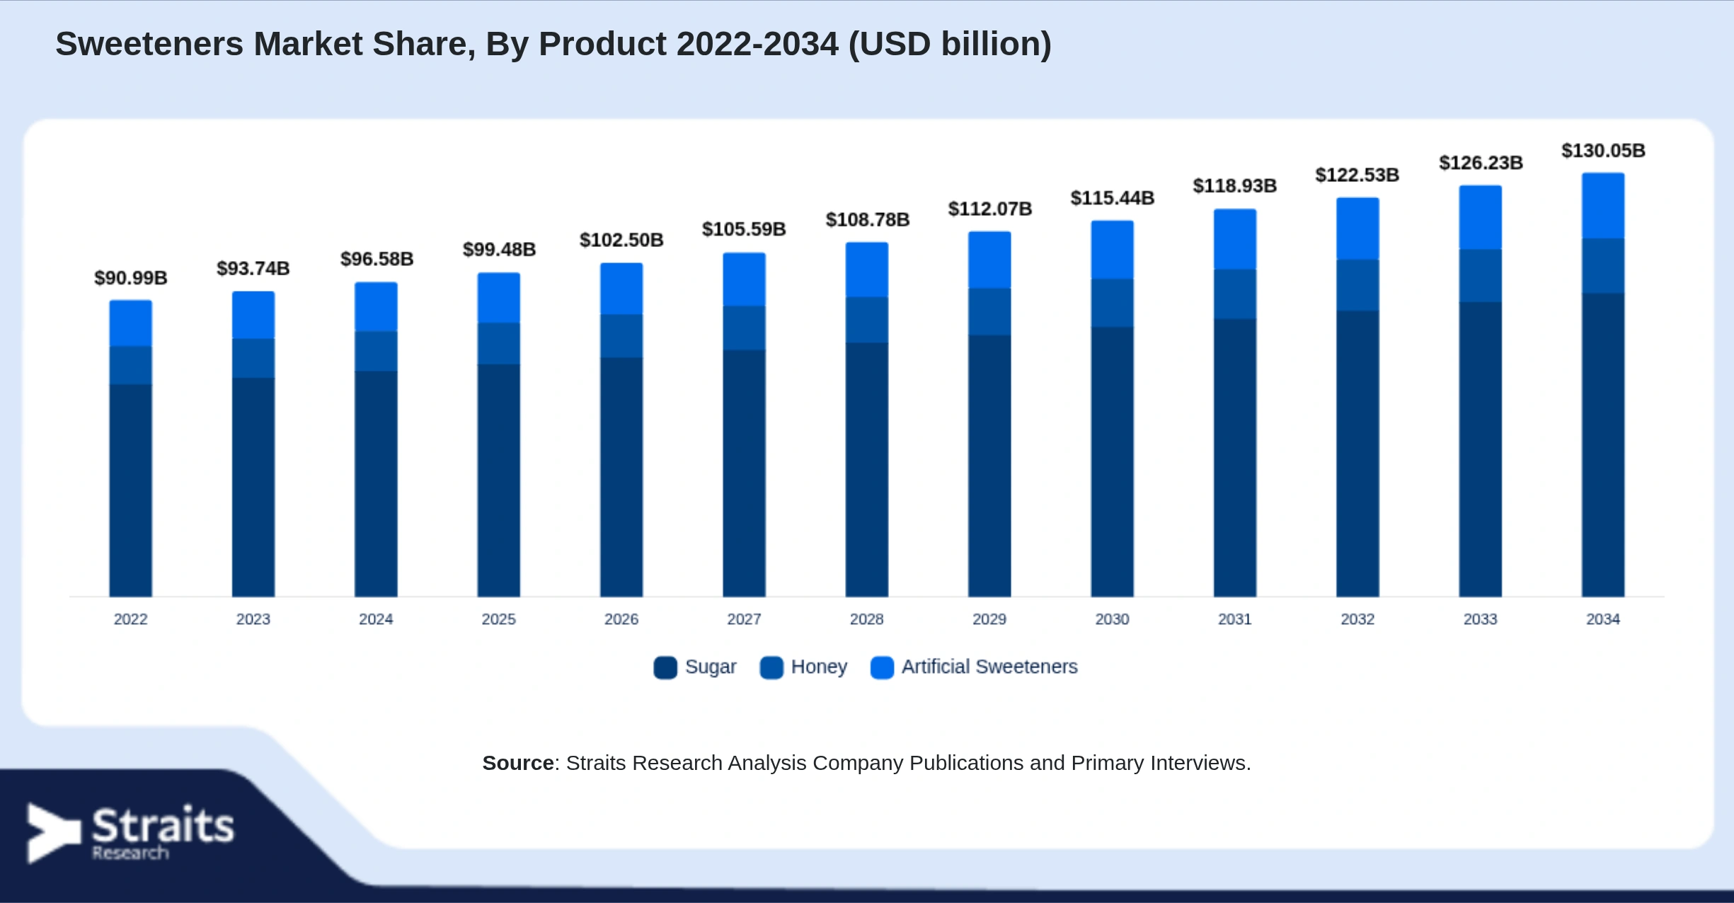This screenshot has width=1734, height=903.
Task: Select the 2025 bar in the chart
Action: click(x=499, y=435)
